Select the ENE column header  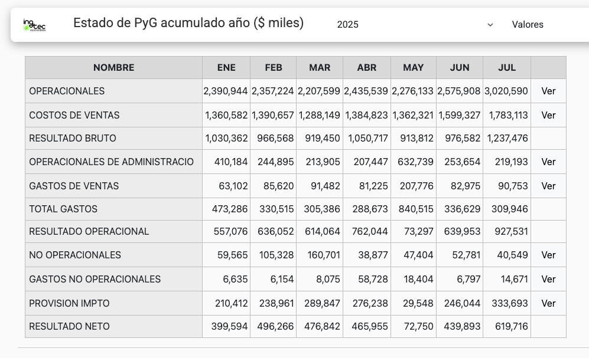coord(226,68)
